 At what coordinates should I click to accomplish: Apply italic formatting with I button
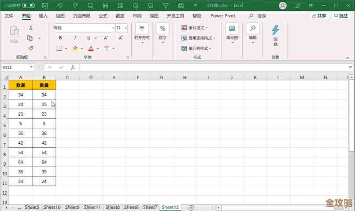[x=74, y=38]
